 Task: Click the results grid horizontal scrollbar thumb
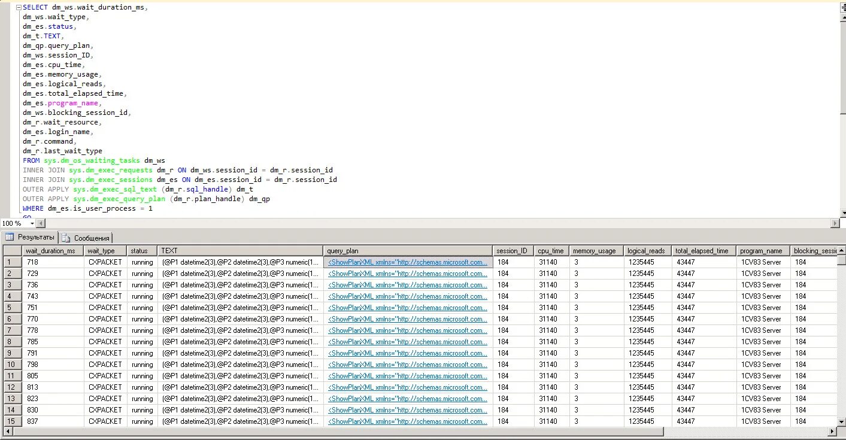click(x=337, y=432)
